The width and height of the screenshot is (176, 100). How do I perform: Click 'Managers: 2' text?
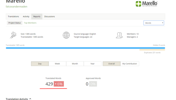coord(132,37)
